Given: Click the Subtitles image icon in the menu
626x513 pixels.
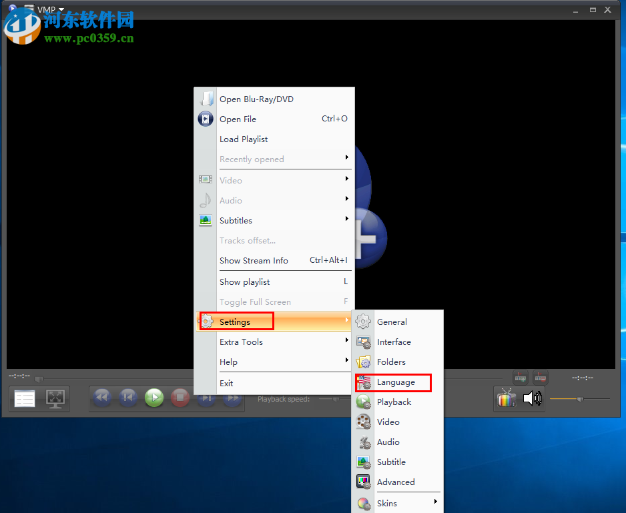Looking at the screenshot, I should click(205, 220).
